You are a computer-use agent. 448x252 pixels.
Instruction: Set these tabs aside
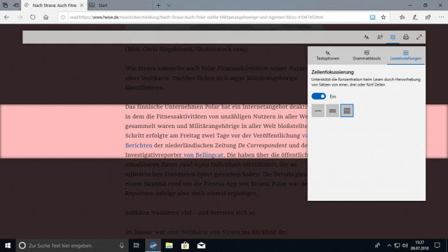(16, 5)
